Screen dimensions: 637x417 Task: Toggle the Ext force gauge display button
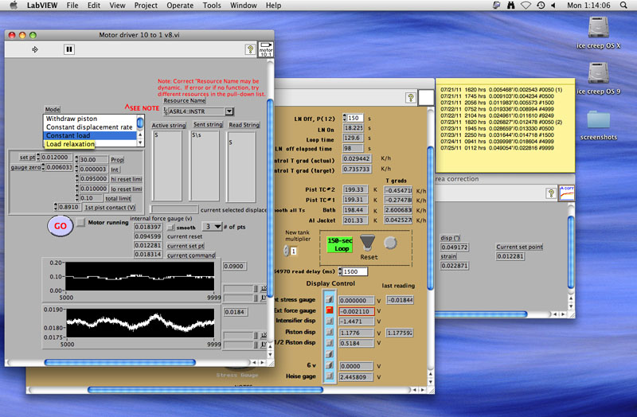[328, 310]
